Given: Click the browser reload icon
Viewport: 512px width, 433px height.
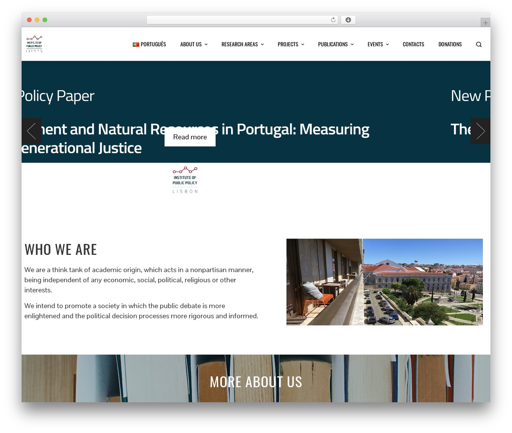Looking at the screenshot, I should pos(333,20).
